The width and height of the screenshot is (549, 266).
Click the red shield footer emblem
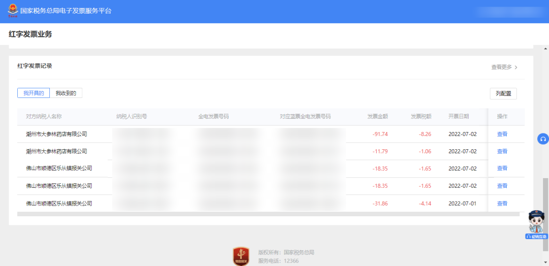[x=241, y=256]
